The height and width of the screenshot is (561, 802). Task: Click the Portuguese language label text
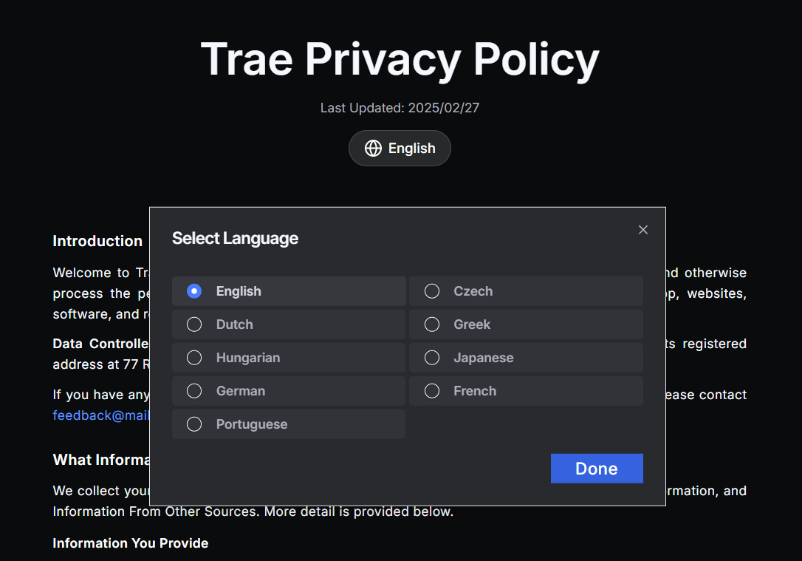[251, 424]
